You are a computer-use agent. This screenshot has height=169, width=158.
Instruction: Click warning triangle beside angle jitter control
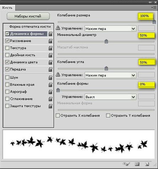[58, 74]
